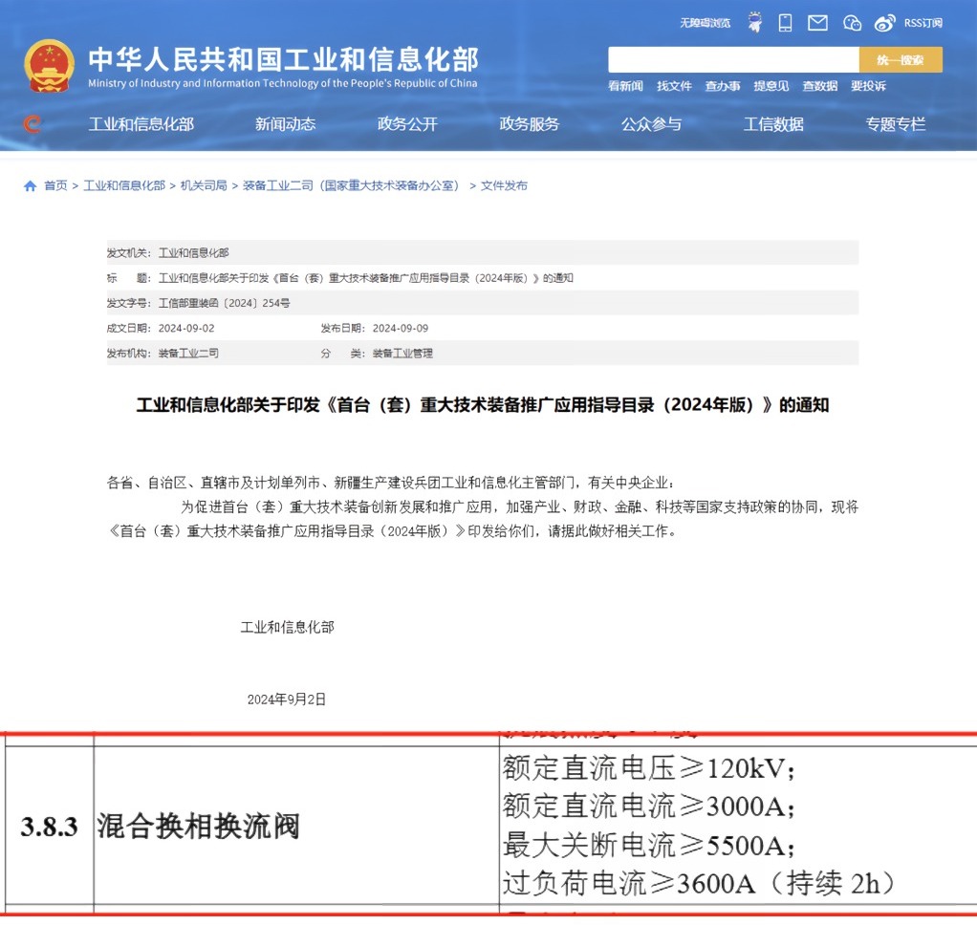
Task: Click the email envelope icon
Action: click(x=817, y=23)
